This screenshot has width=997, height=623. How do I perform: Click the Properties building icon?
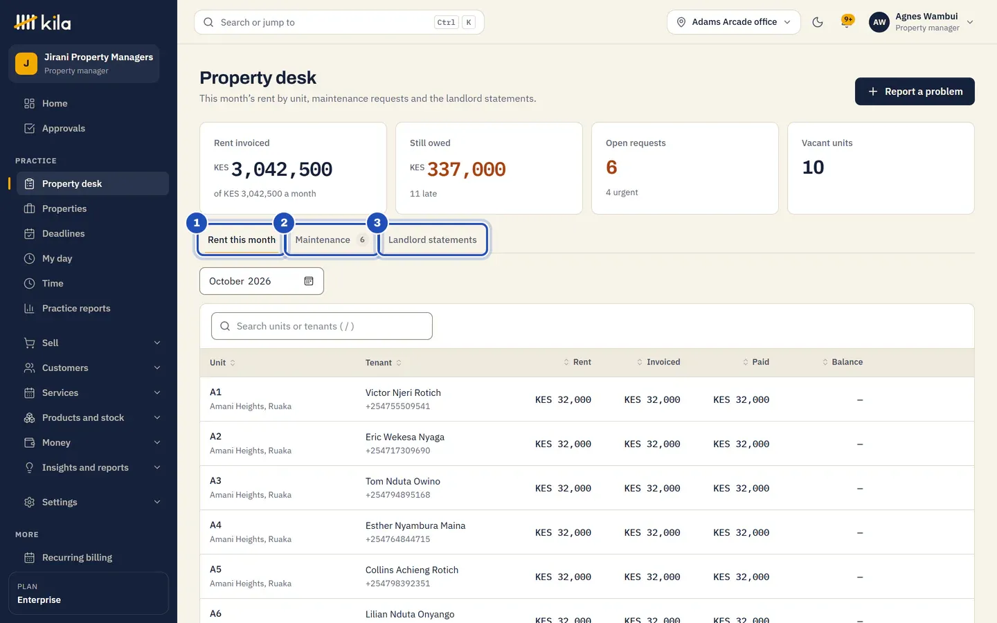click(29, 208)
